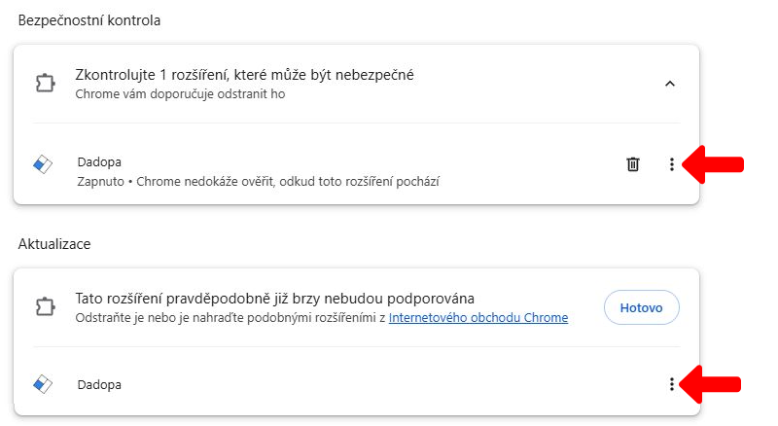Open the Internetového obchodu Chrome link
The image size is (778, 426).
(x=477, y=317)
